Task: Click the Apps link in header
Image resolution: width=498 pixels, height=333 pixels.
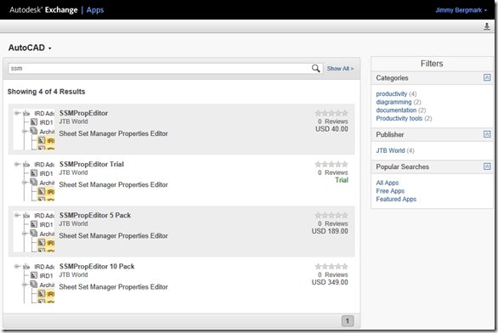Action: (95, 10)
